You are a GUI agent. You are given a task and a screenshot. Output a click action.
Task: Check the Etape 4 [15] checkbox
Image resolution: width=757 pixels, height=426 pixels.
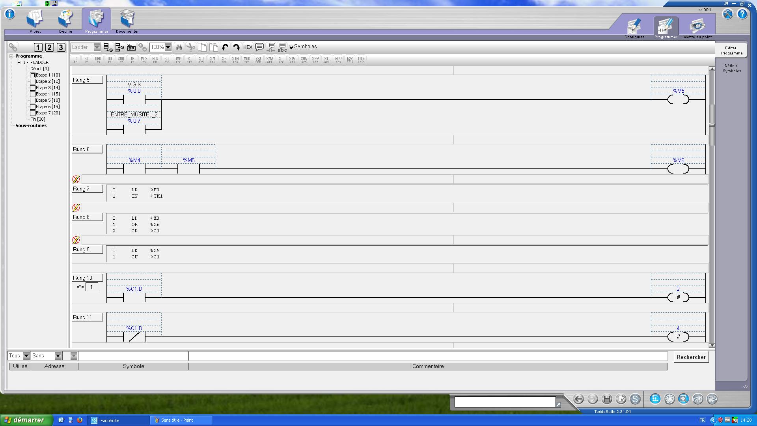(x=33, y=94)
